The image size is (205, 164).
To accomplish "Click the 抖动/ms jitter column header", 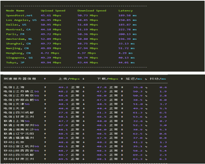I will click(160, 79).
